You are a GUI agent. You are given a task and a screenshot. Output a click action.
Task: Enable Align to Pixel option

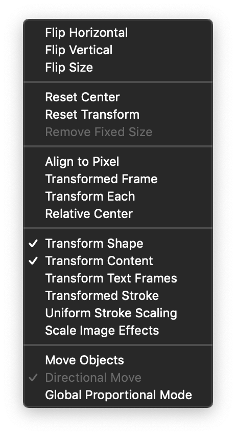click(118, 162)
